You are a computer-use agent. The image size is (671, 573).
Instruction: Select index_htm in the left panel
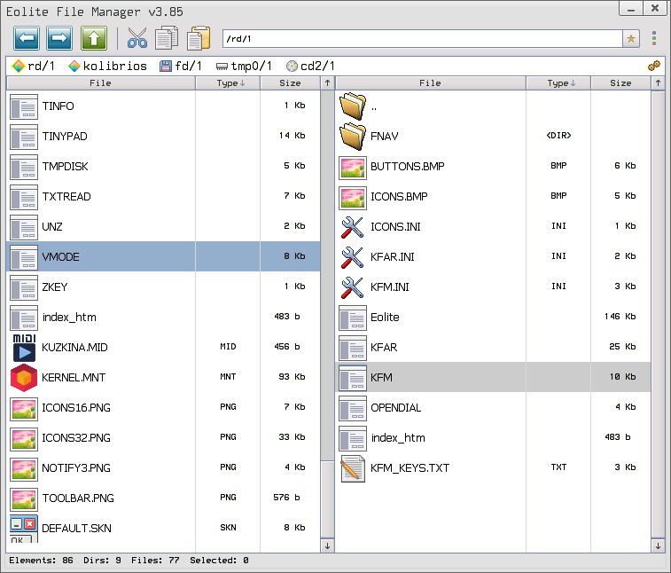[69, 318]
